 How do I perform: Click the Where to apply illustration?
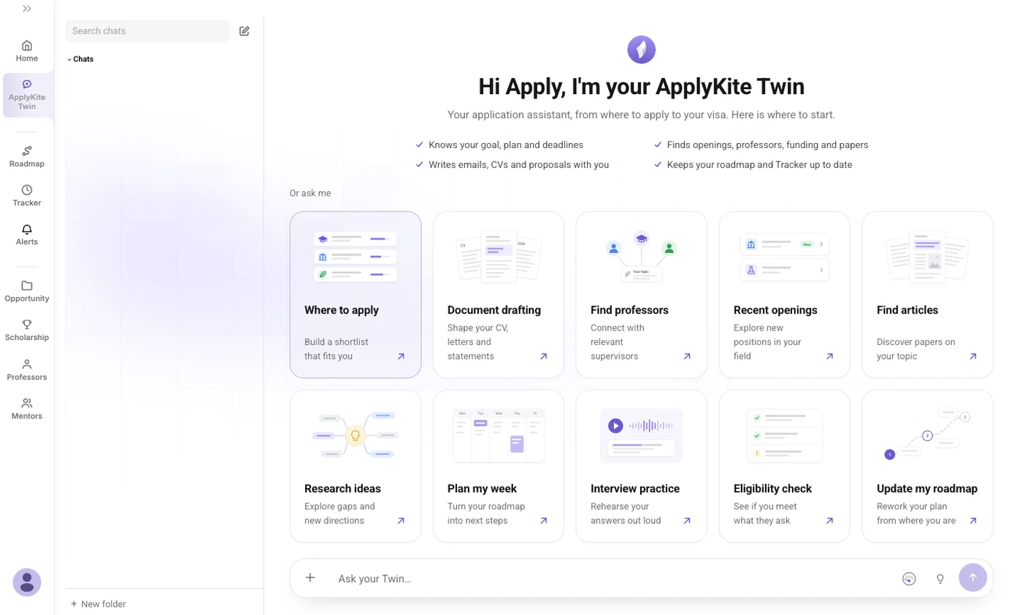356,257
